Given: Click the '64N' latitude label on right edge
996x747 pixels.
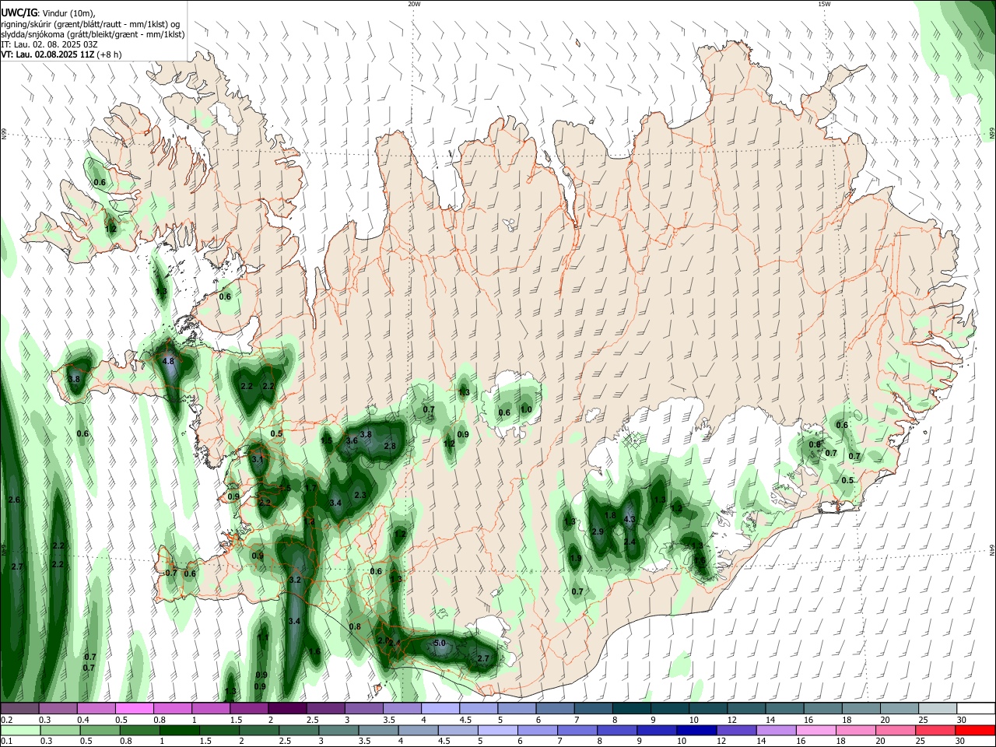Looking at the screenshot, I should [992, 549].
